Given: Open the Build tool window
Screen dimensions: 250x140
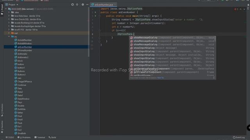Looking at the screenshot, I should point(52,137).
